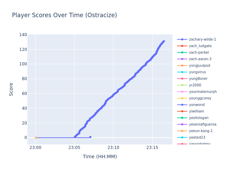Select yeseniafigueroa legend label
The height and width of the screenshot is (172, 240).
click(x=203, y=125)
